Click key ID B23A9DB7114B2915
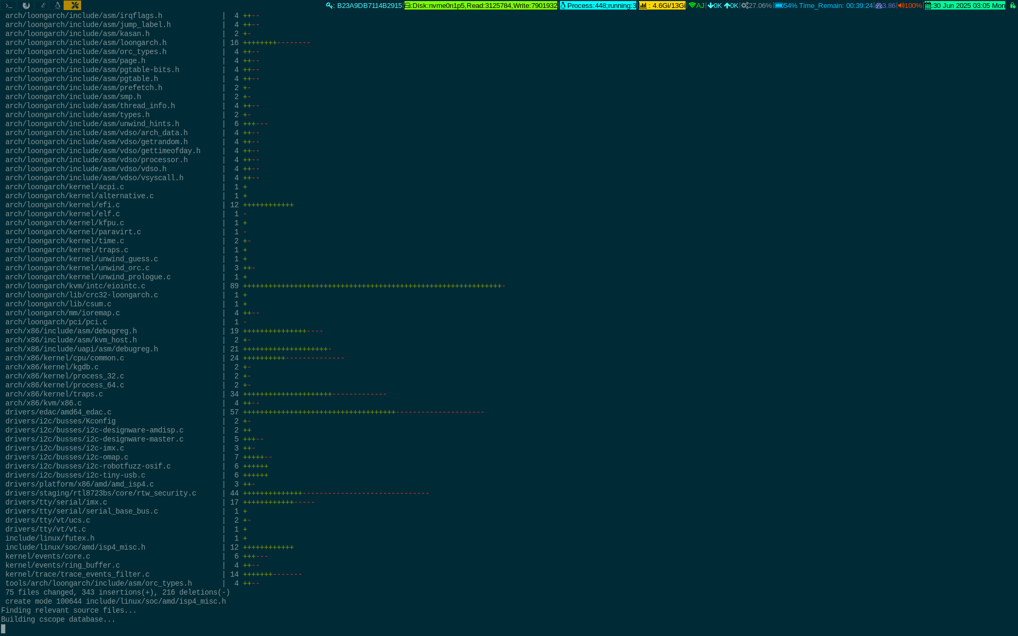Image resolution: width=1018 pixels, height=636 pixels. 370,5
